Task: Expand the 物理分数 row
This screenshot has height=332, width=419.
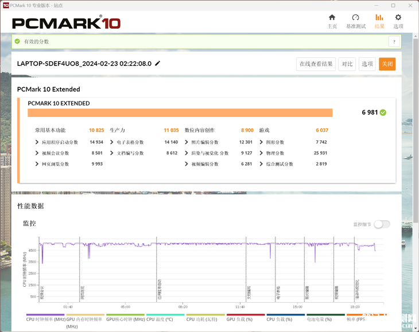Action: pyautogui.click(x=261, y=153)
